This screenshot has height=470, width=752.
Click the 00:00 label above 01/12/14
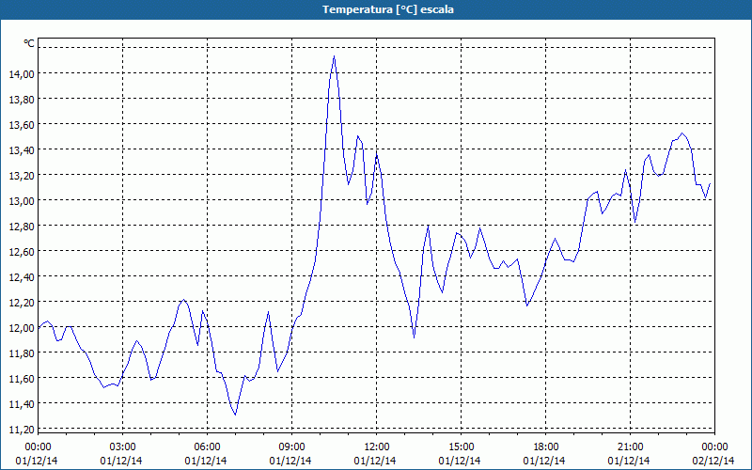(x=38, y=447)
